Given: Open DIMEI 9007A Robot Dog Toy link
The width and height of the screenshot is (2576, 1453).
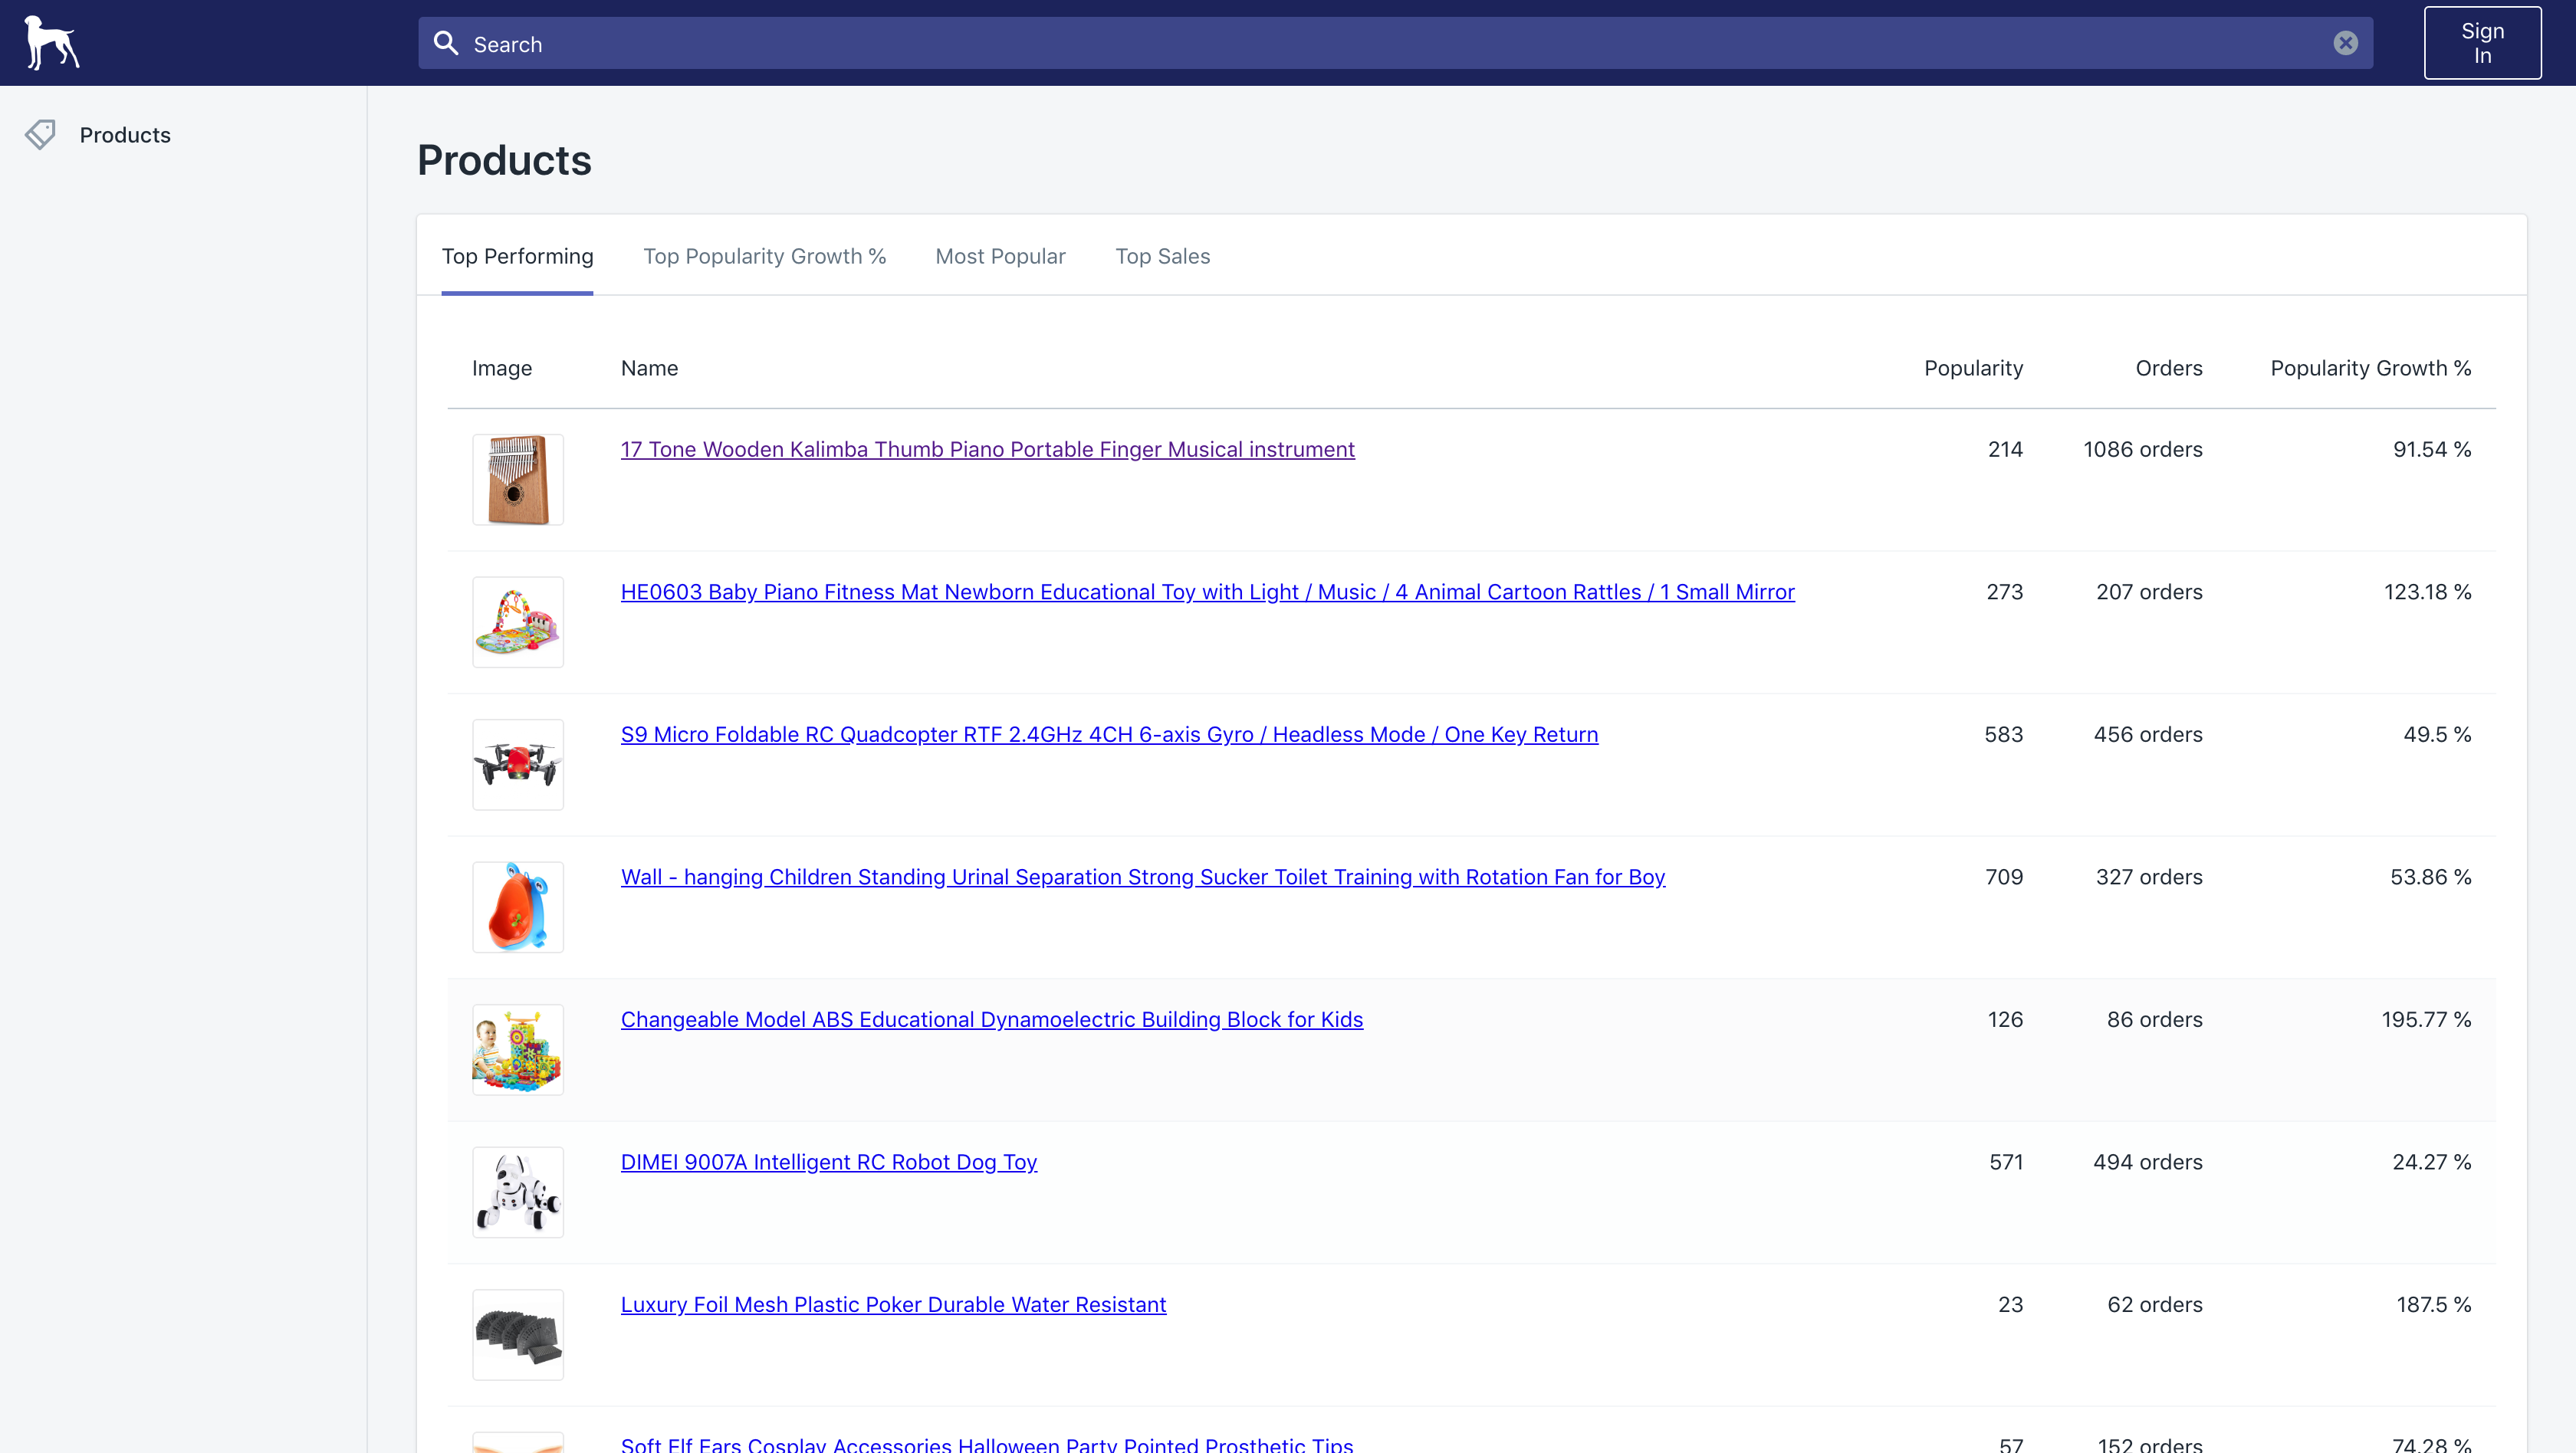Looking at the screenshot, I should point(828,1163).
